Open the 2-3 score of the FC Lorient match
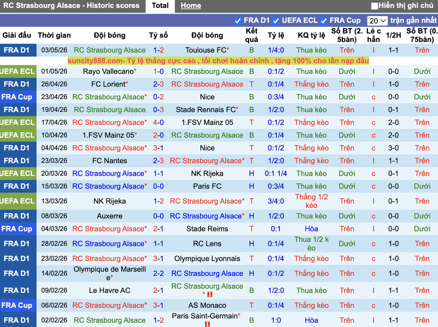 [158, 84]
